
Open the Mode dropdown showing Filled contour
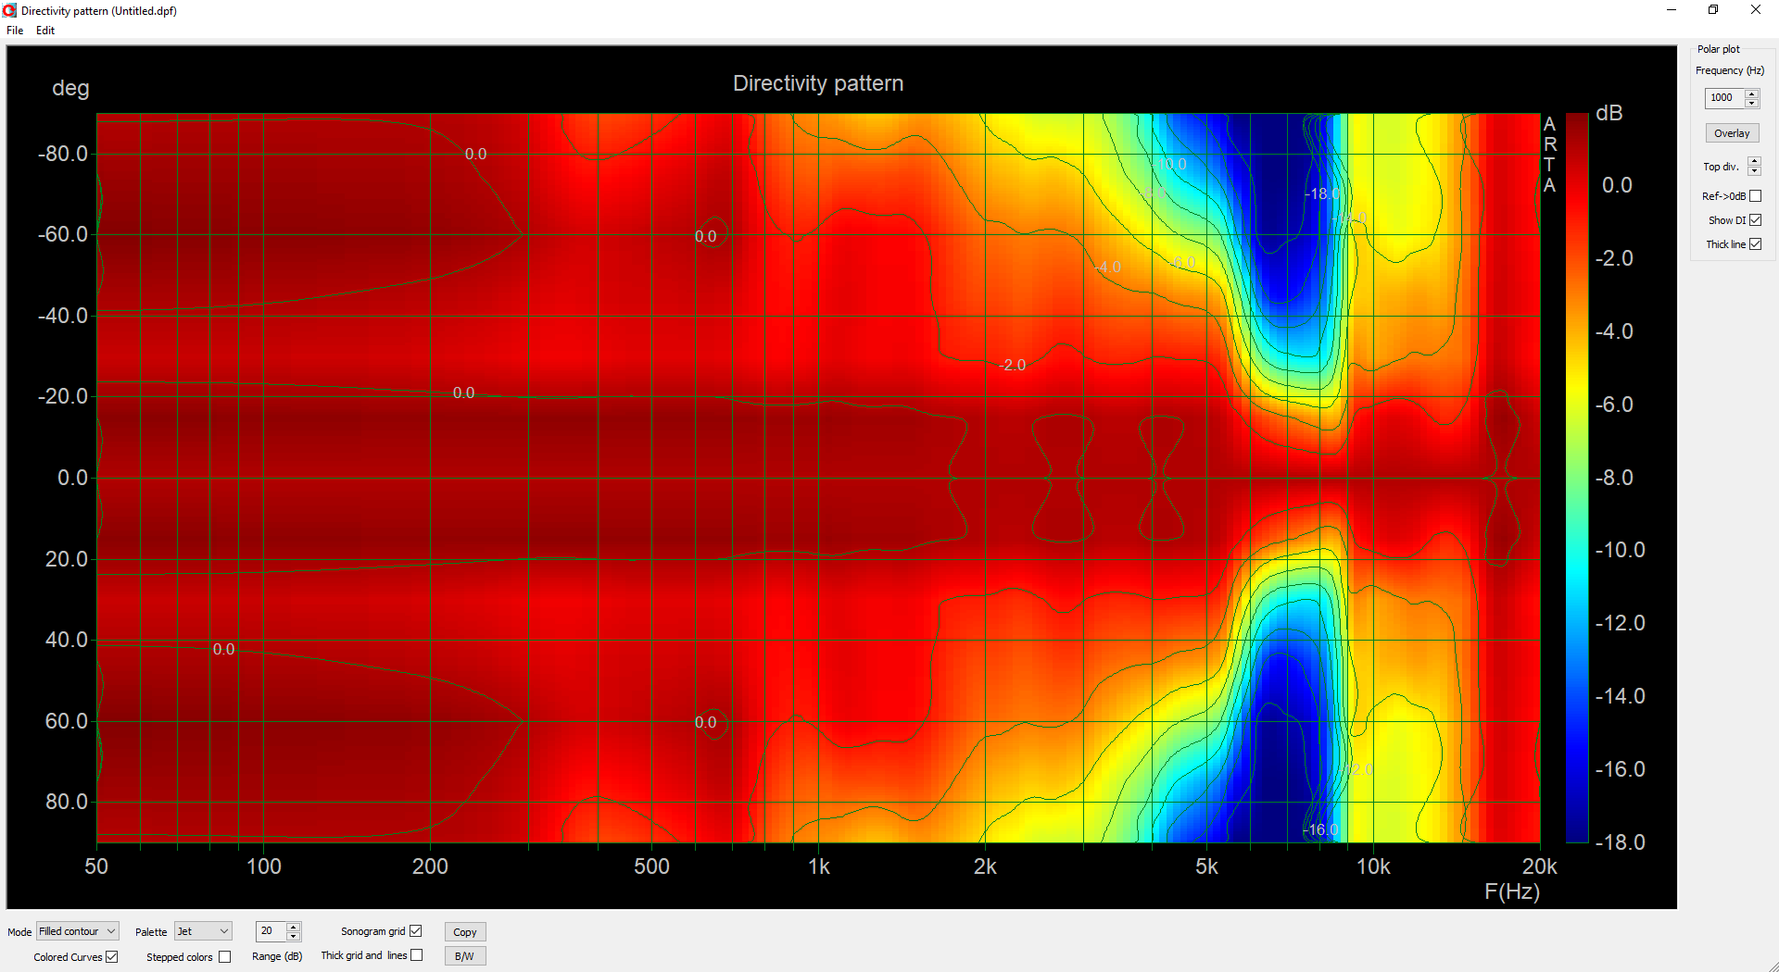coord(78,931)
